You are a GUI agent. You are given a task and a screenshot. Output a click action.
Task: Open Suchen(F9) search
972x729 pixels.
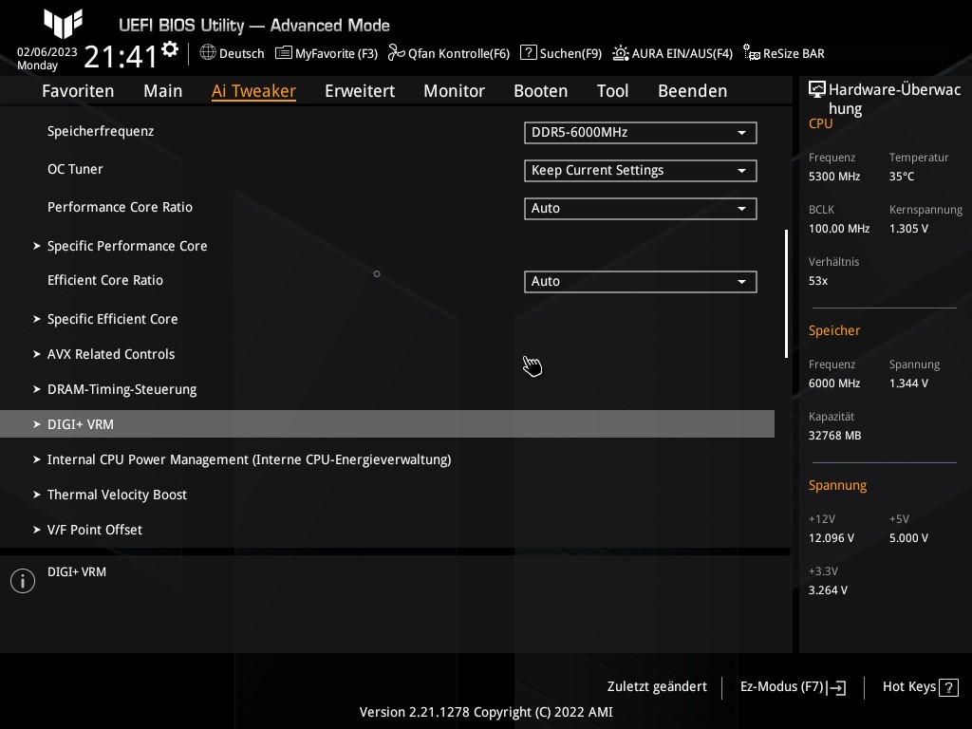pos(561,53)
